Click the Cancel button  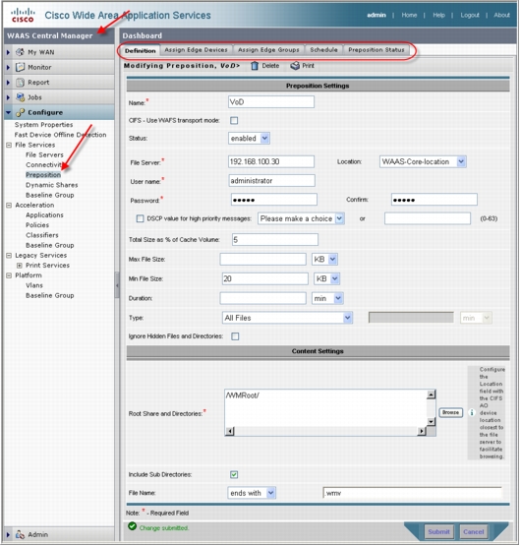474,531
